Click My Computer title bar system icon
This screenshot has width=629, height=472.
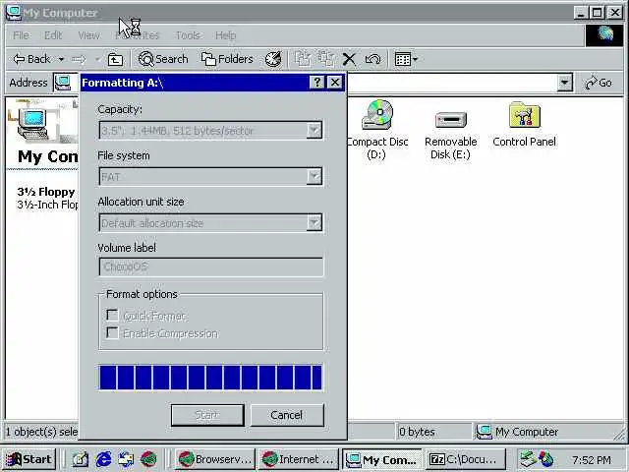pyautogui.click(x=13, y=12)
